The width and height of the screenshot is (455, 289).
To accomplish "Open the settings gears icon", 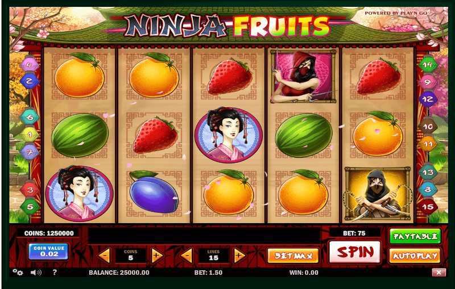I will coord(18,272).
